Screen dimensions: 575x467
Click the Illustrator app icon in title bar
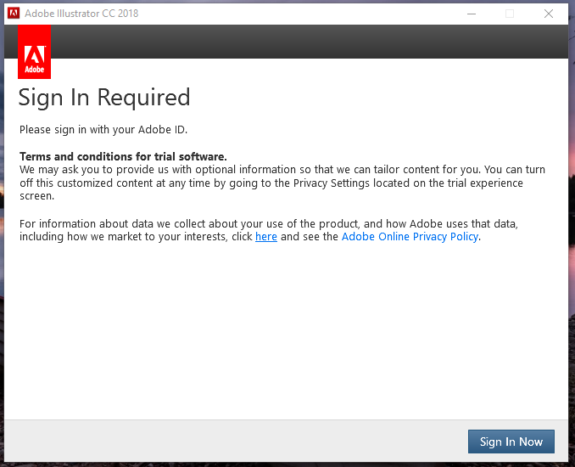pos(14,13)
